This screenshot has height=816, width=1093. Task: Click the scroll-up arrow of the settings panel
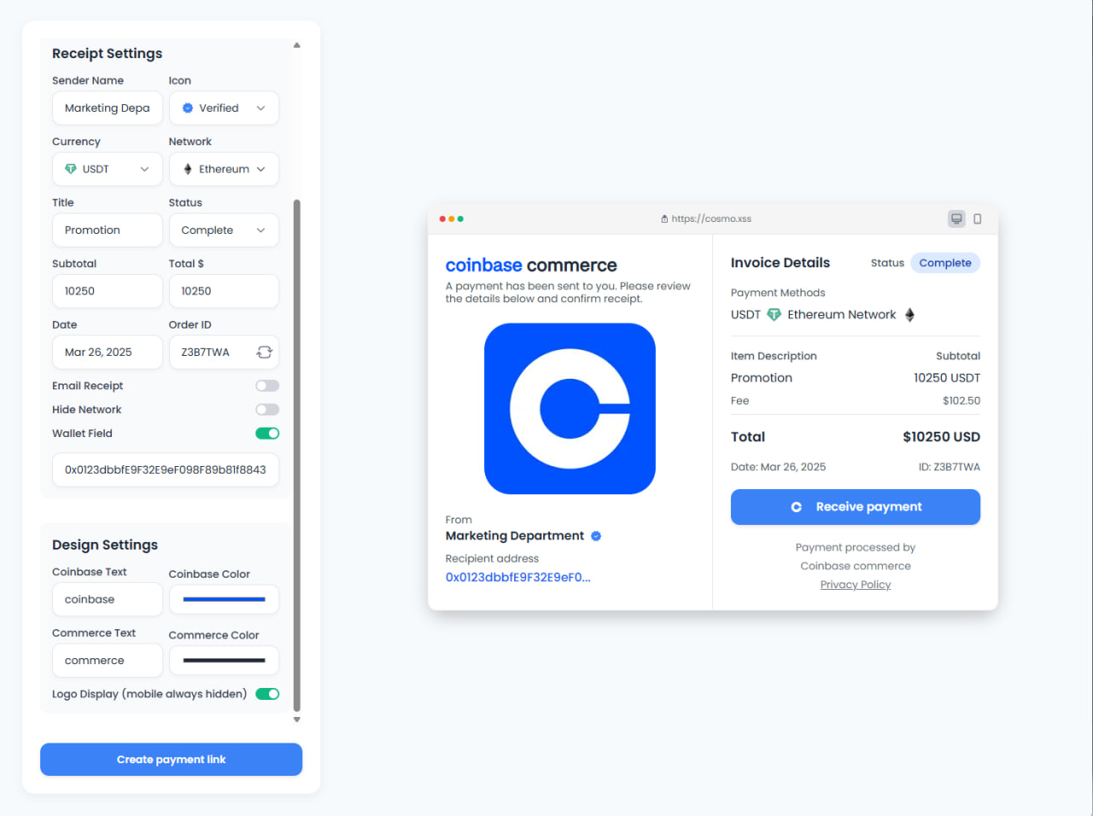[297, 45]
